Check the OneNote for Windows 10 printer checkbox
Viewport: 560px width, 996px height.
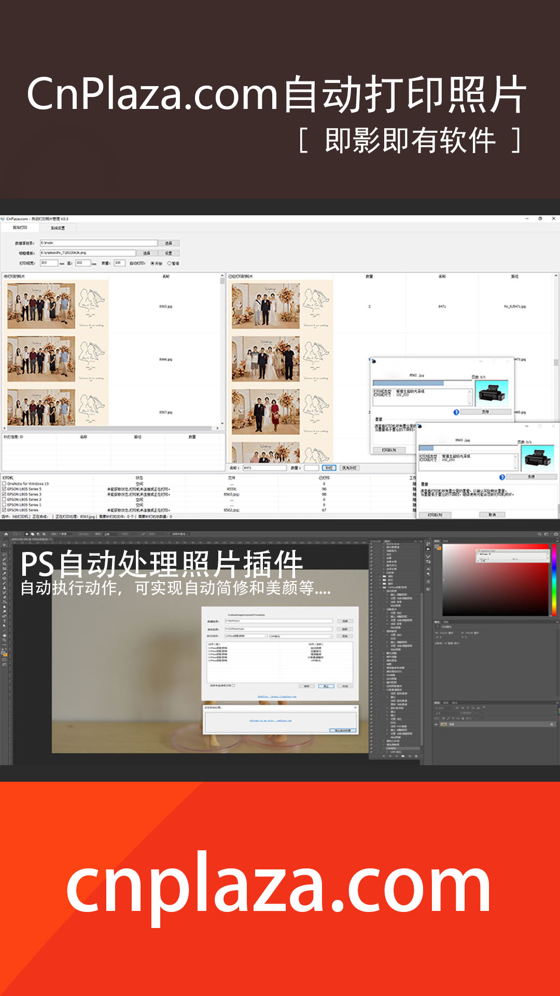4,483
